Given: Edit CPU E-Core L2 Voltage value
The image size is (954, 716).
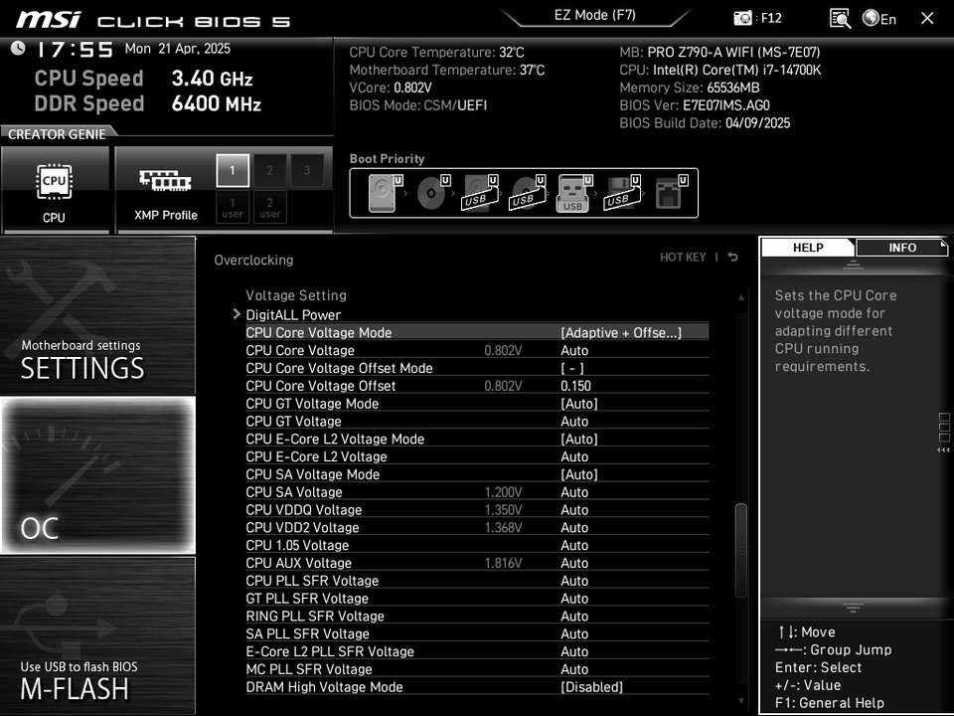Looking at the screenshot, I should click(574, 456).
